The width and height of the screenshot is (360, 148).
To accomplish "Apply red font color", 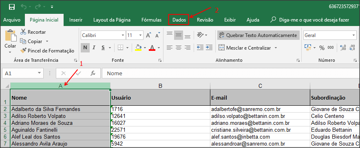I will [152, 48].
